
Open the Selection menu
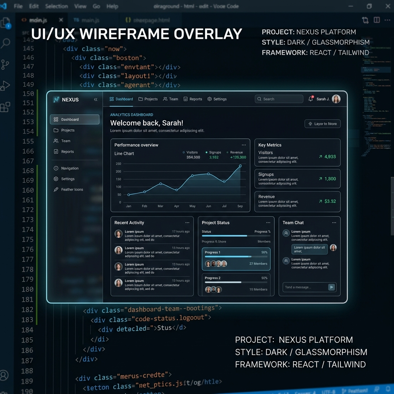[x=57, y=6]
